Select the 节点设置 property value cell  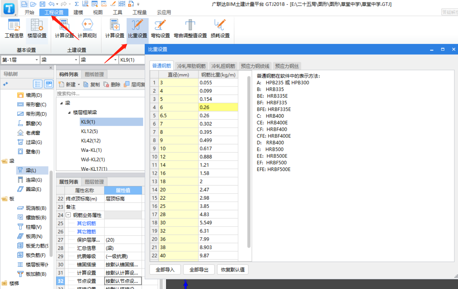pyautogui.click(x=123, y=281)
